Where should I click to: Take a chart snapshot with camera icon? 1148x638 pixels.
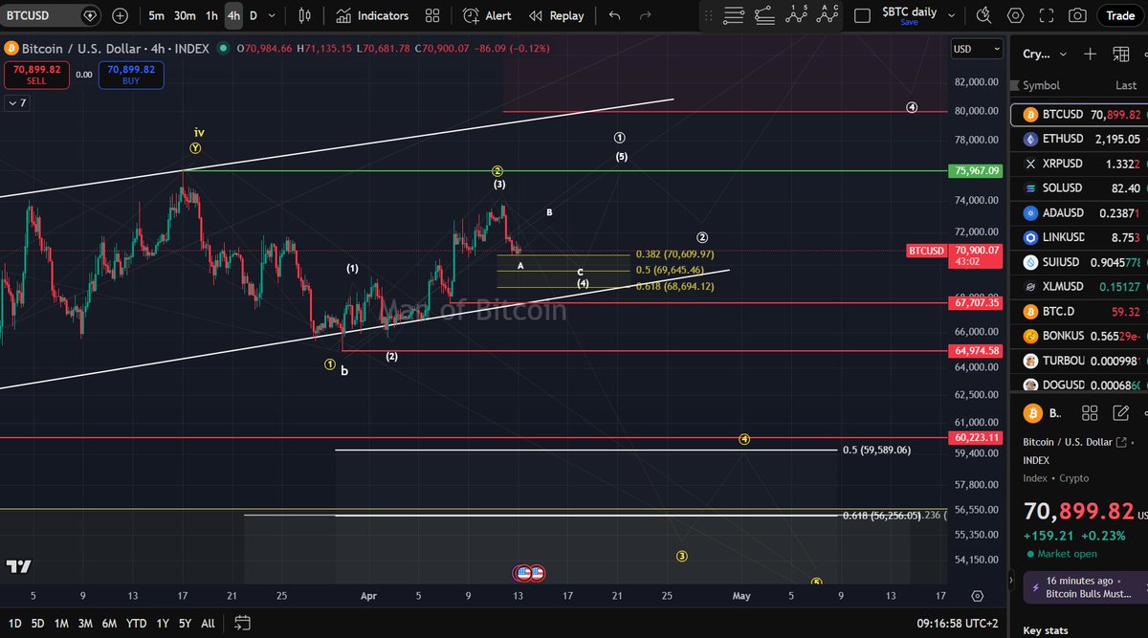tap(1077, 16)
